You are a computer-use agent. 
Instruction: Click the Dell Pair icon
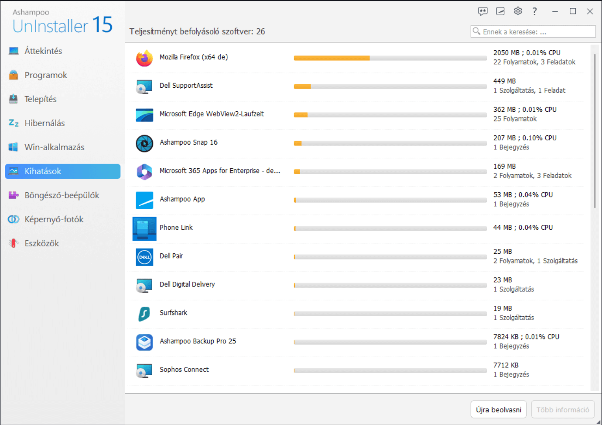point(144,257)
